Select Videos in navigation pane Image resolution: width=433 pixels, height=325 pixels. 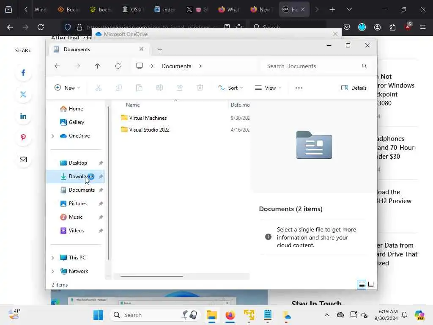75,231
